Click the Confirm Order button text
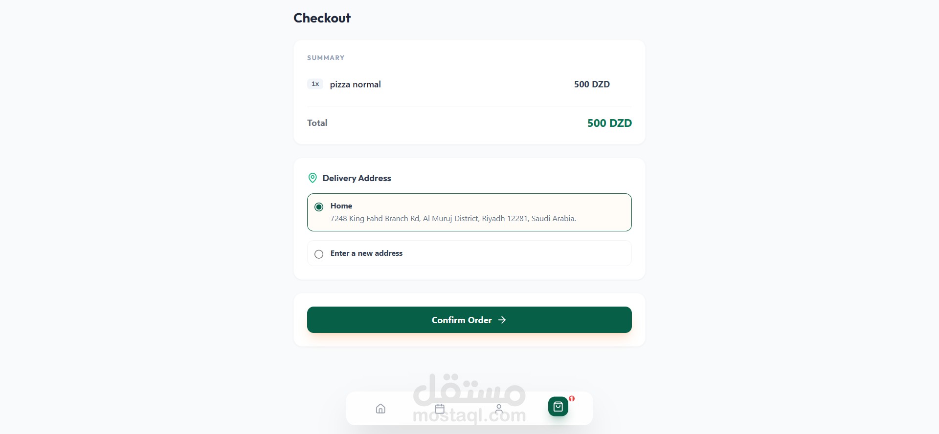The width and height of the screenshot is (939, 434). pyautogui.click(x=461, y=320)
